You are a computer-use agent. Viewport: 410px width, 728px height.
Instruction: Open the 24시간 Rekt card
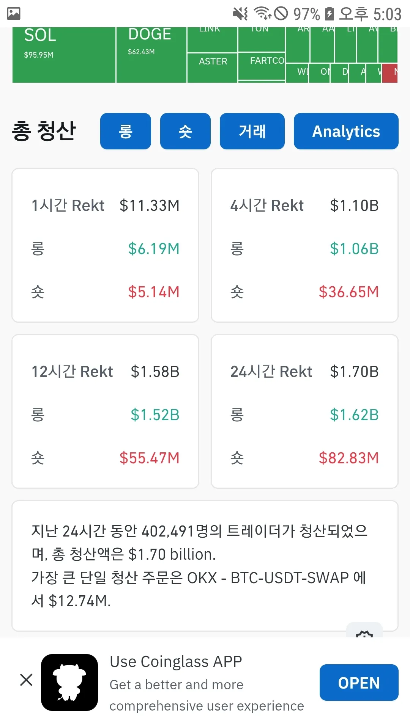(x=304, y=411)
